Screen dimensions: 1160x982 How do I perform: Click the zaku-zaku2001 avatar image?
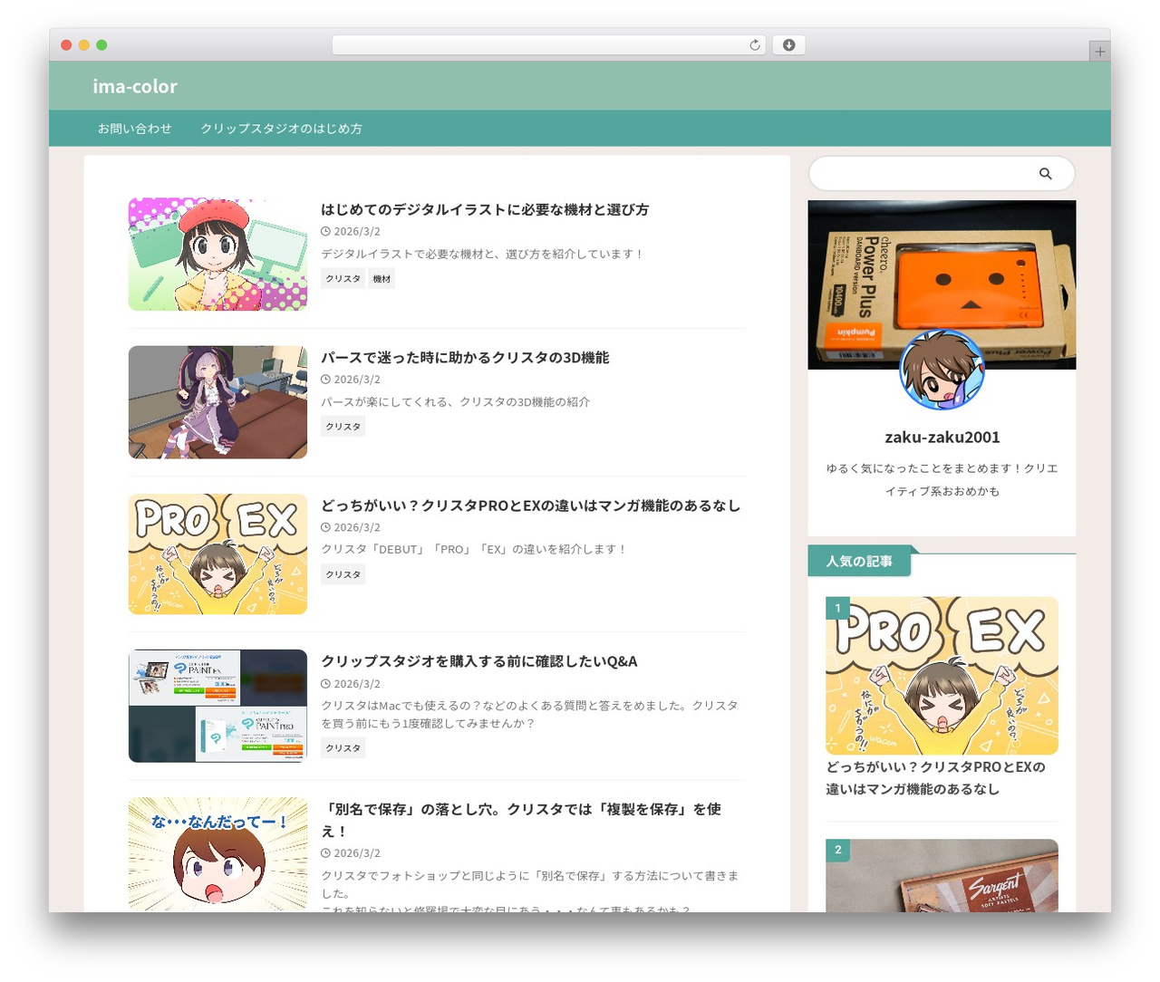[942, 370]
